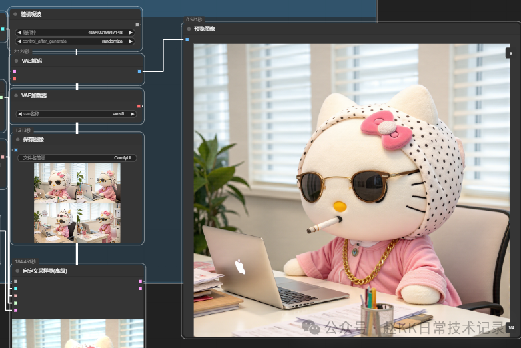Viewport: 521px width, 348px height.
Task: Click blue image input port on 保存图像
Action: [16, 150]
